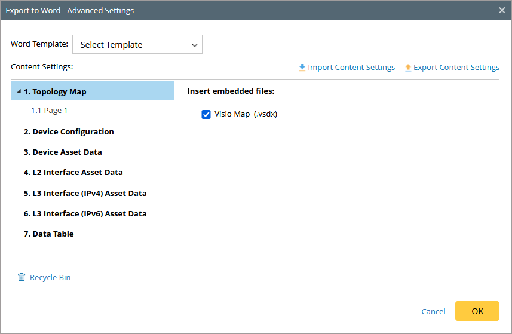Select 7. Data Table section

coord(49,234)
